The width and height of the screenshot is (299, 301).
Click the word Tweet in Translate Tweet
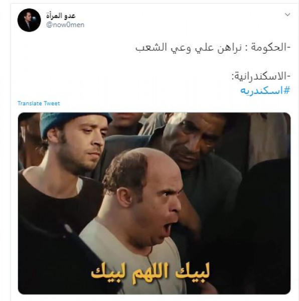pyautogui.click(x=52, y=103)
